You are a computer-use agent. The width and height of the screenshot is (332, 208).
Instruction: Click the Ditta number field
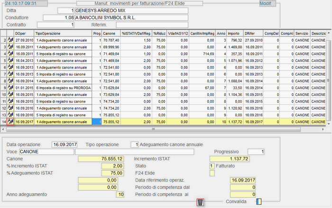click(65, 10)
